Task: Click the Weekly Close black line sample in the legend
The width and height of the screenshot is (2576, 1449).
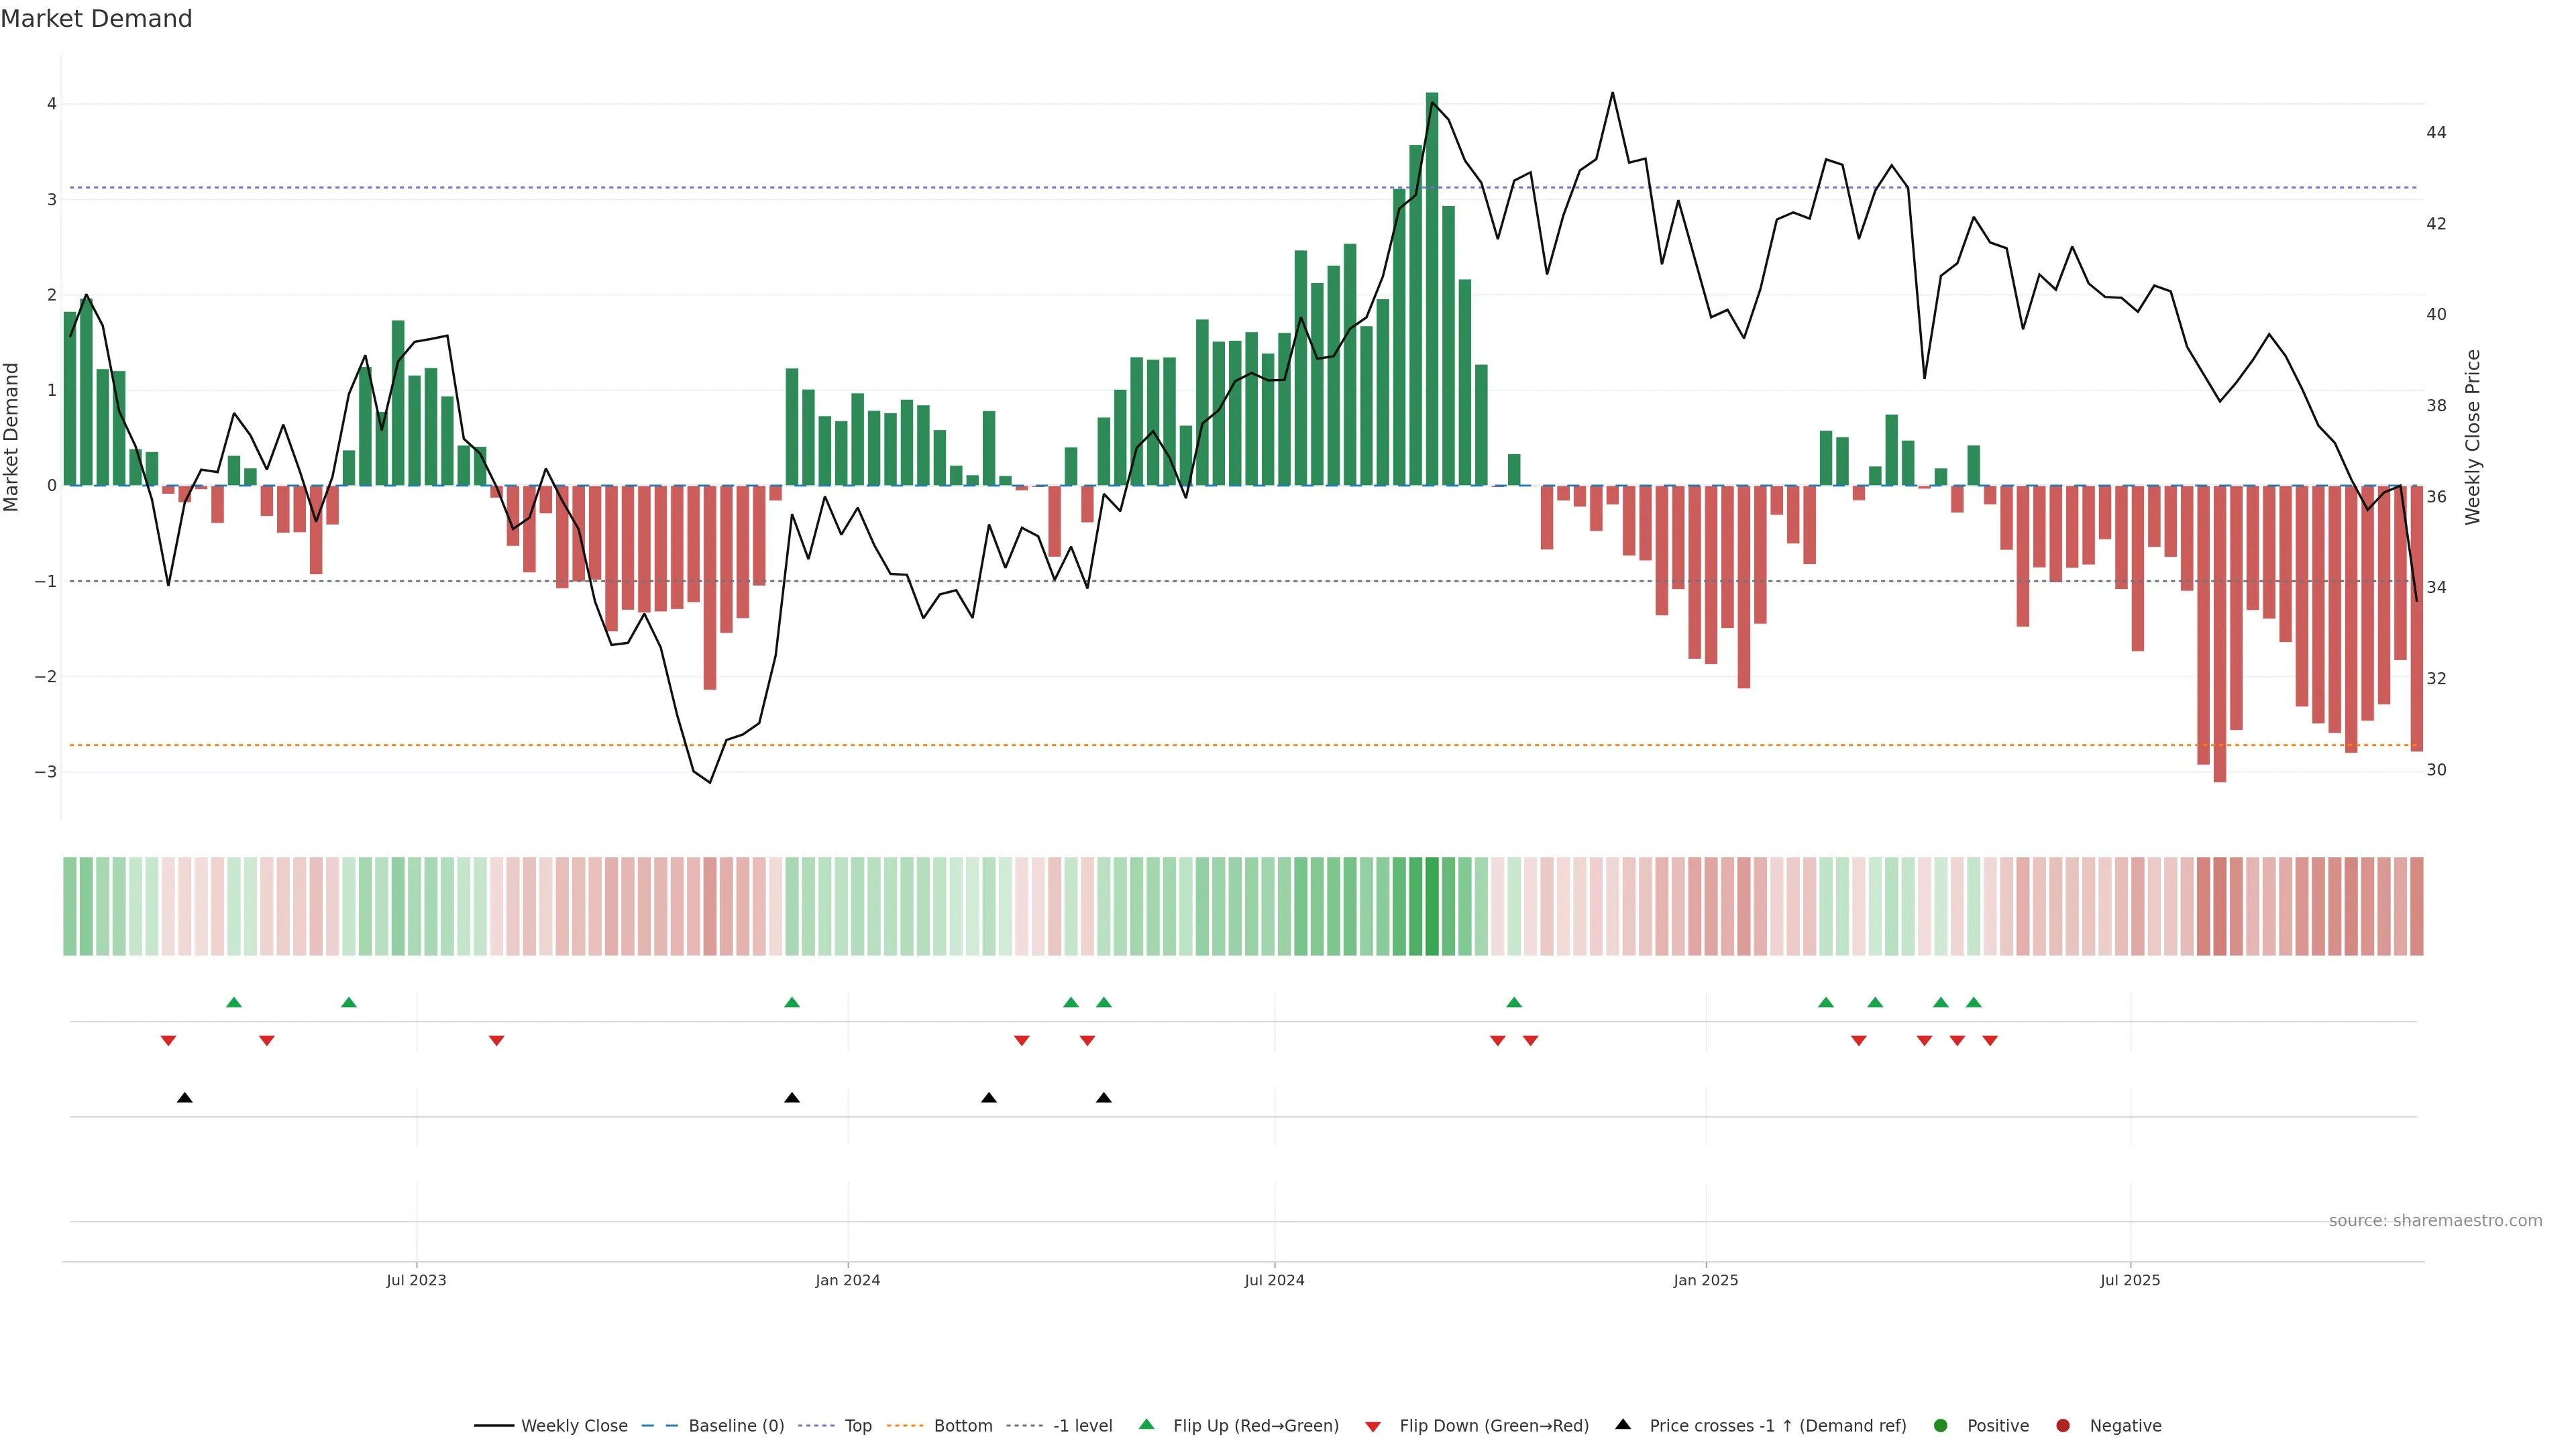Action: (x=493, y=1425)
